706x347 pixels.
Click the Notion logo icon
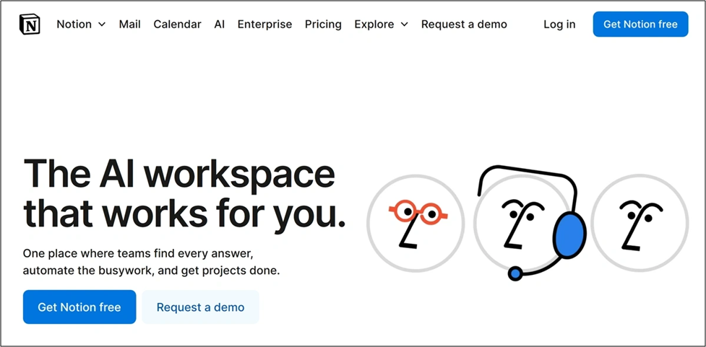30,25
